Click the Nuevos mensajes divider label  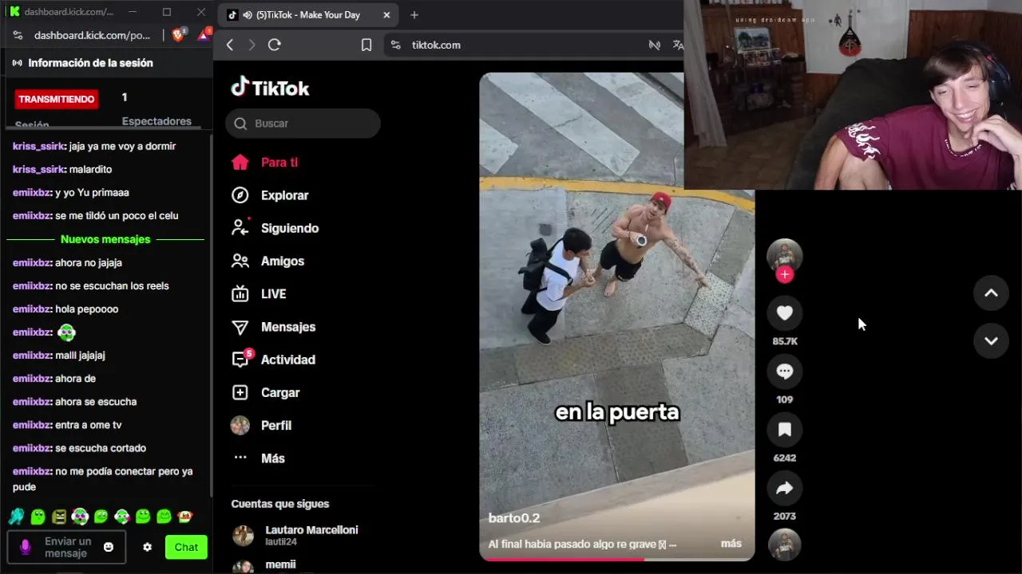105,239
